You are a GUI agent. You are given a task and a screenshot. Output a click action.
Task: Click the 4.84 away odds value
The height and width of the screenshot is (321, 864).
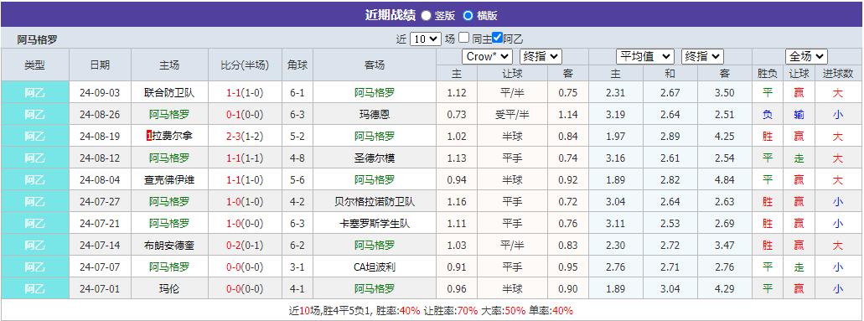click(725, 180)
